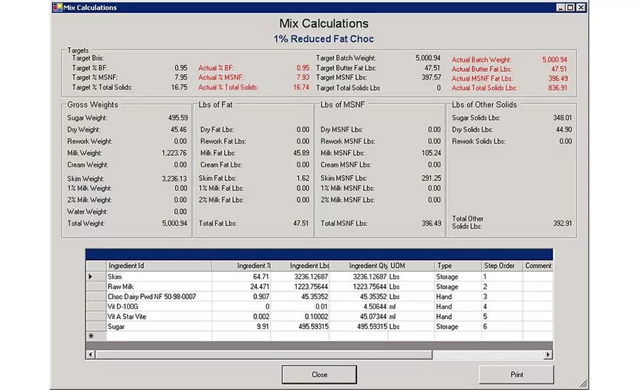Click the Type column header
Viewport: 639px width, 390px height.
coord(457,266)
